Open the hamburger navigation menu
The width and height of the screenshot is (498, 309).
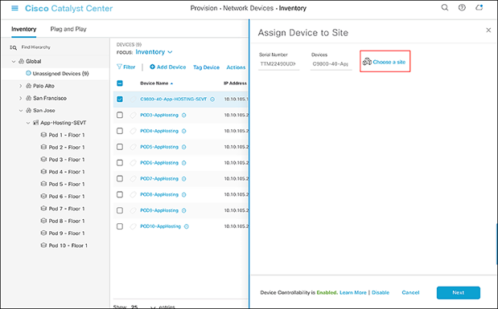click(14, 8)
